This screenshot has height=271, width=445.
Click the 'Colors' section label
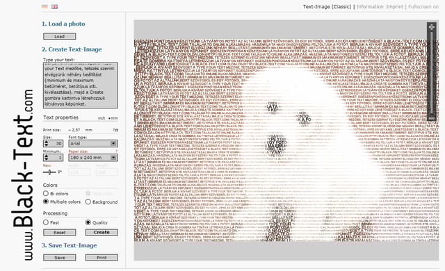coord(50,185)
